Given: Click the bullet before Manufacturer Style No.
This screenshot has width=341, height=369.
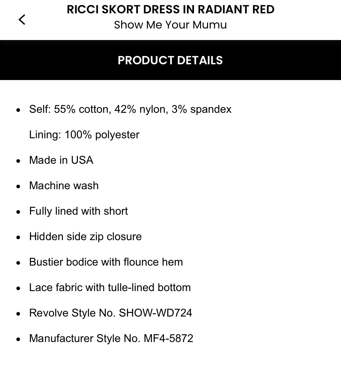Looking at the screenshot, I should [19, 339].
